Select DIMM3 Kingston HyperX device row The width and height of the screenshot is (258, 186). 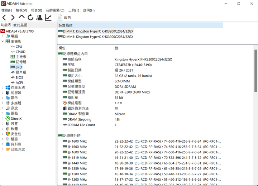pyautogui.click(x=96, y=37)
